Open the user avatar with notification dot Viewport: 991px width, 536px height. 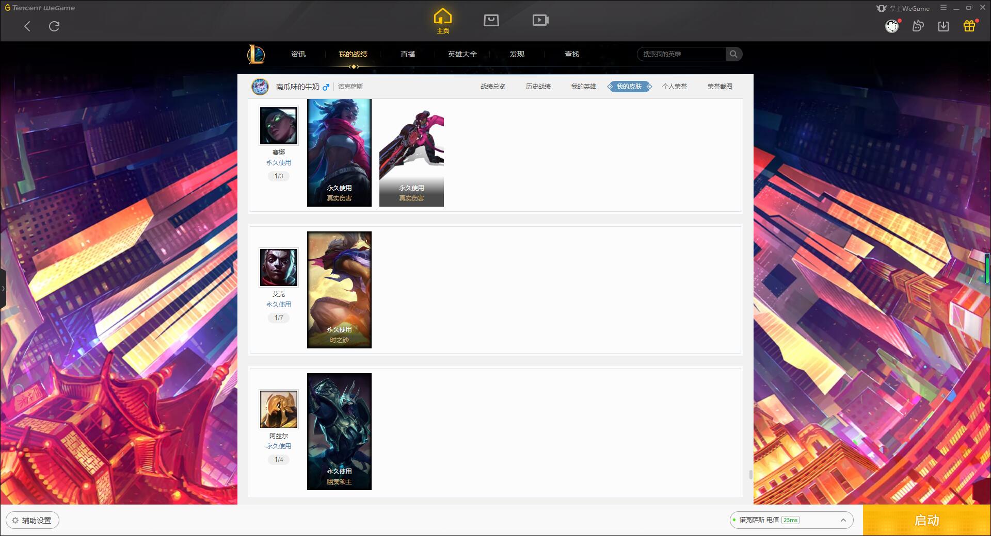point(892,26)
